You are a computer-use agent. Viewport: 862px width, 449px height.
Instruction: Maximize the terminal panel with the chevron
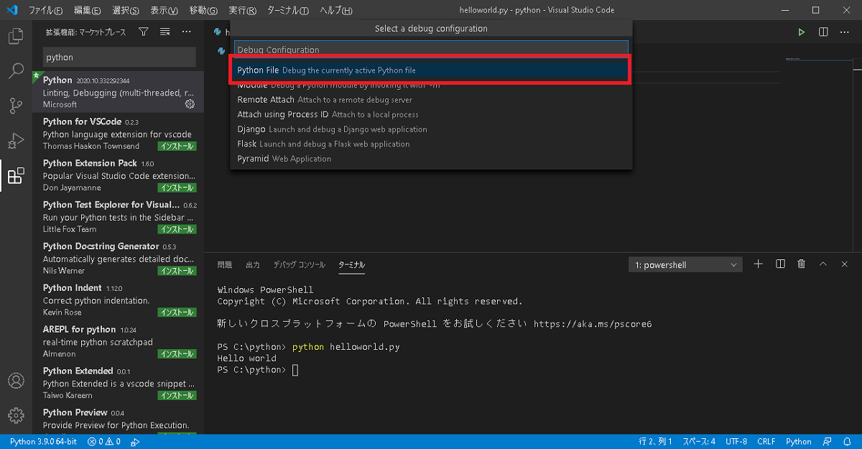point(822,264)
